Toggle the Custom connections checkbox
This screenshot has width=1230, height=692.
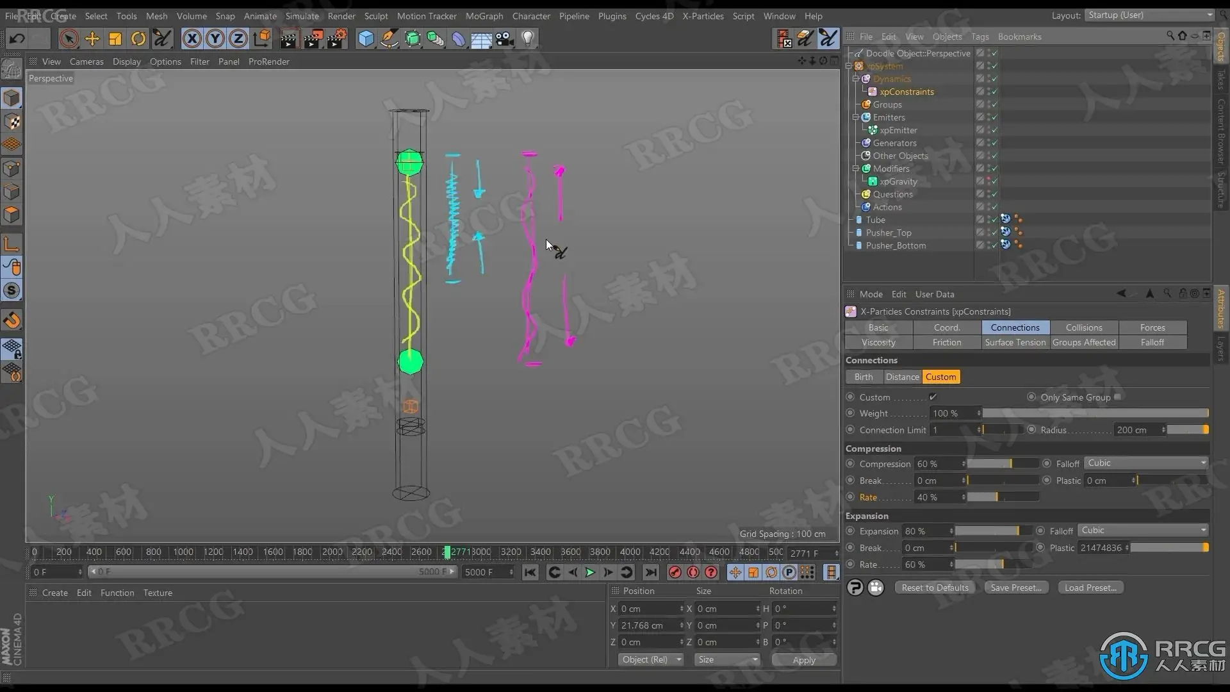click(x=933, y=397)
